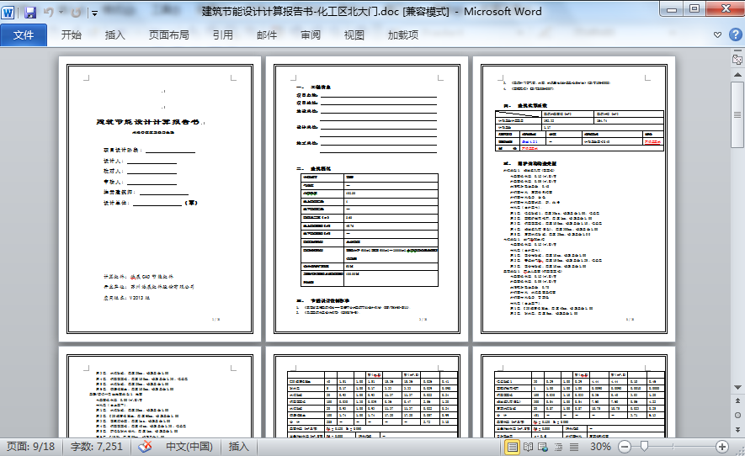Click the zoom slider handle
The height and width of the screenshot is (456, 745).
tap(643, 447)
